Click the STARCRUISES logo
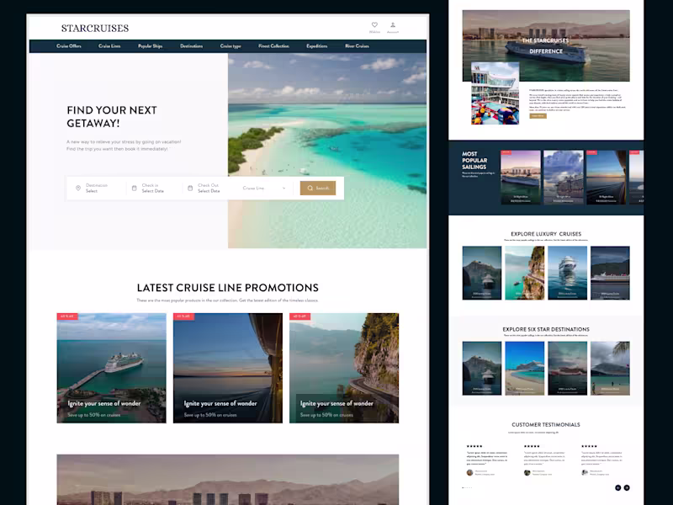The height and width of the screenshot is (505, 673). tap(95, 27)
